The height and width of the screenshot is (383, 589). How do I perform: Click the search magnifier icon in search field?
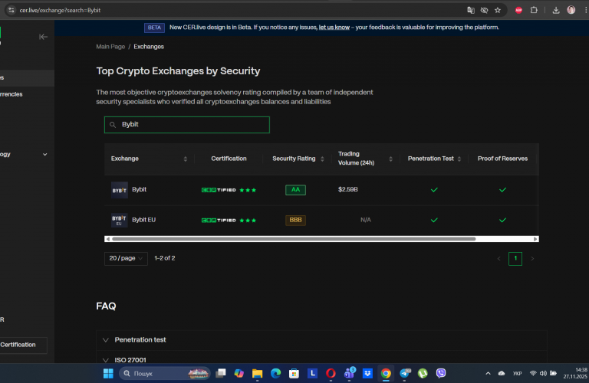point(113,125)
